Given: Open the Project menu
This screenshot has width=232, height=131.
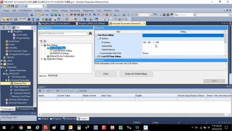Looking at the screenshot, I should tap(6, 11).
